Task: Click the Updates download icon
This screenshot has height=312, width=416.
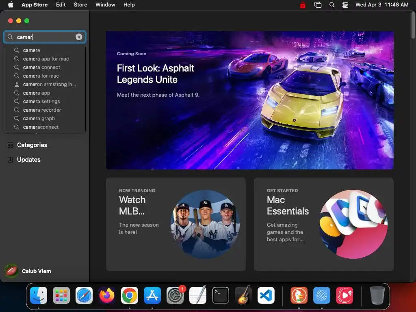Action: (10, 159)
